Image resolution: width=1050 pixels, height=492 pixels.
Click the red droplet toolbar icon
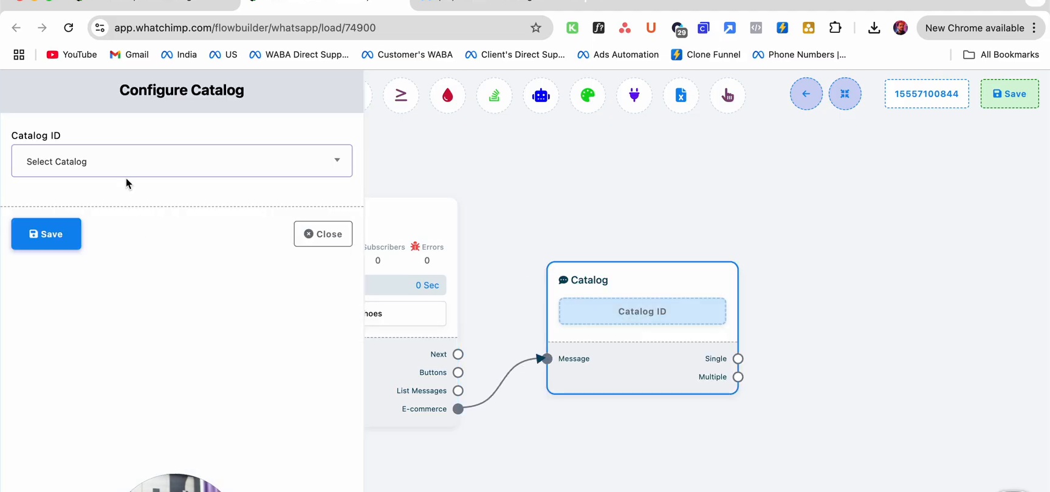448,95
